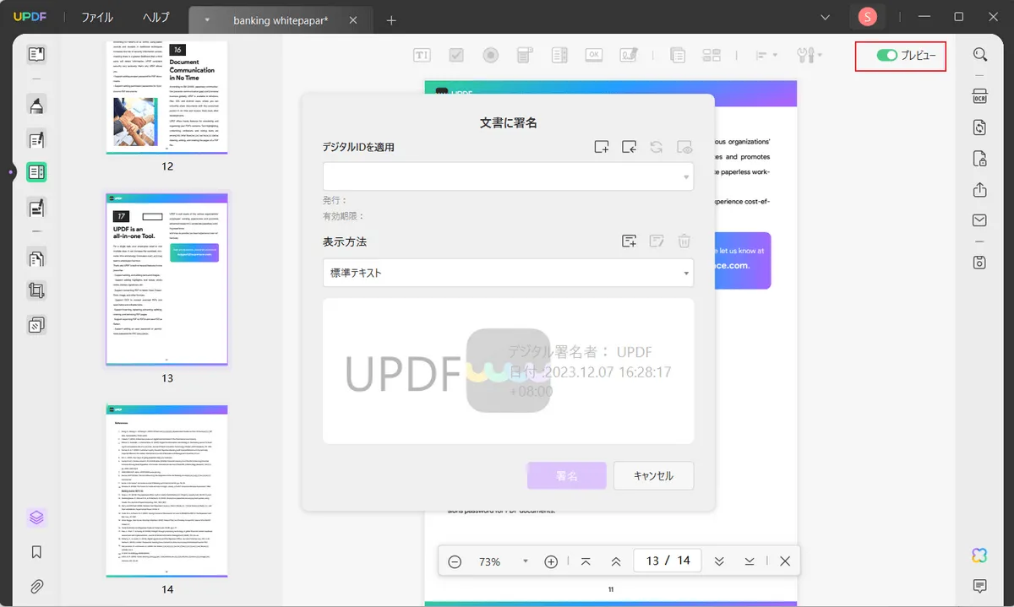Select the Crop Pages tool

(36, 290)
